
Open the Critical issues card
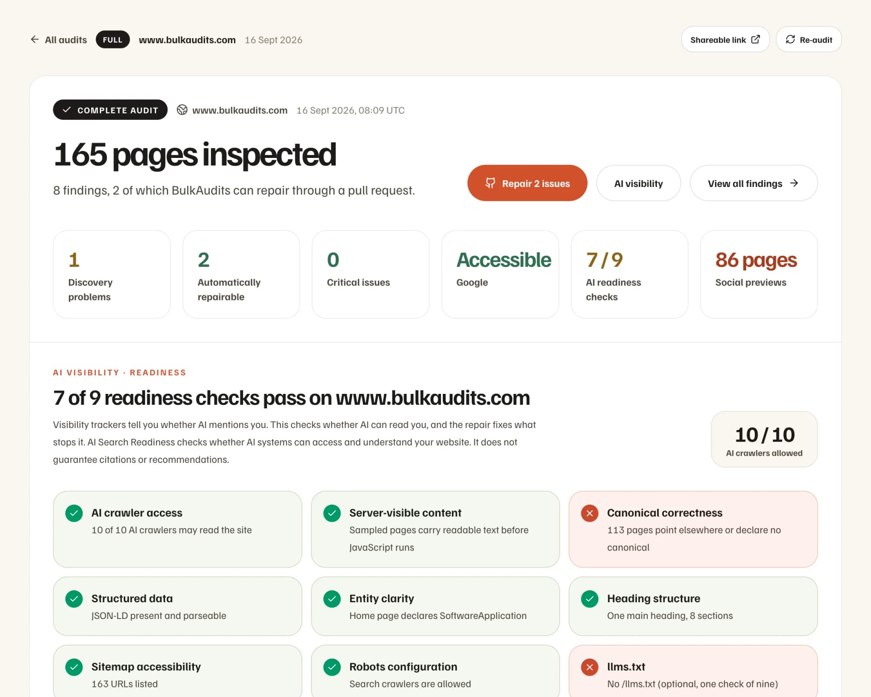pos(370,274)
